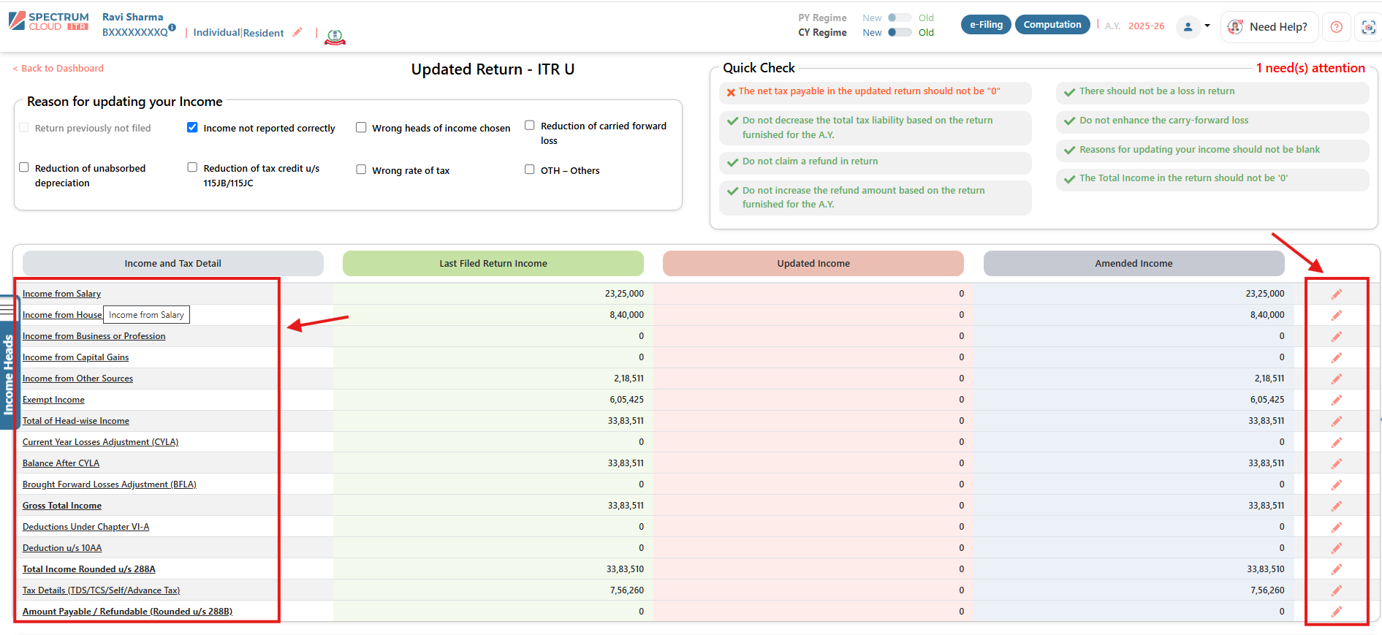Viewport: 1382px width, 635px height.
Task: Check Wrong heads of income chosen
Action: point(361,127)
